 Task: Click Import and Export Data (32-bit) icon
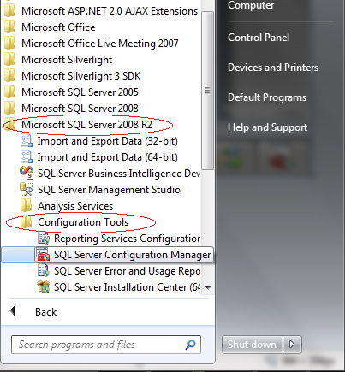coord(27,141)
